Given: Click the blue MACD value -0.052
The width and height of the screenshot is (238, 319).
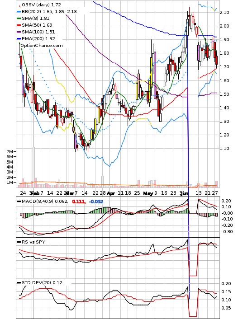Looking at the screenshot, I should (96, 202).
